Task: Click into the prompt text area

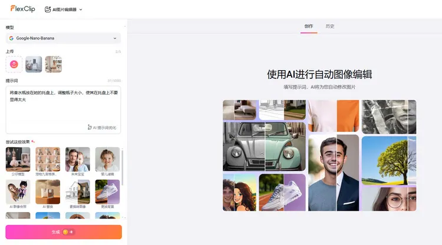Action: (63, 110)
